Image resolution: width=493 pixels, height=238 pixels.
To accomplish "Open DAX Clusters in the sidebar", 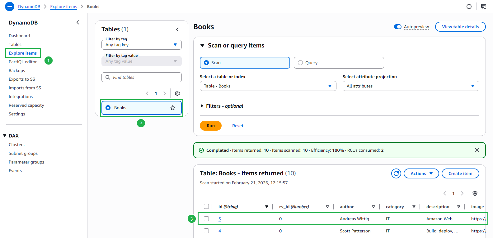I will (x=16, y=145).
